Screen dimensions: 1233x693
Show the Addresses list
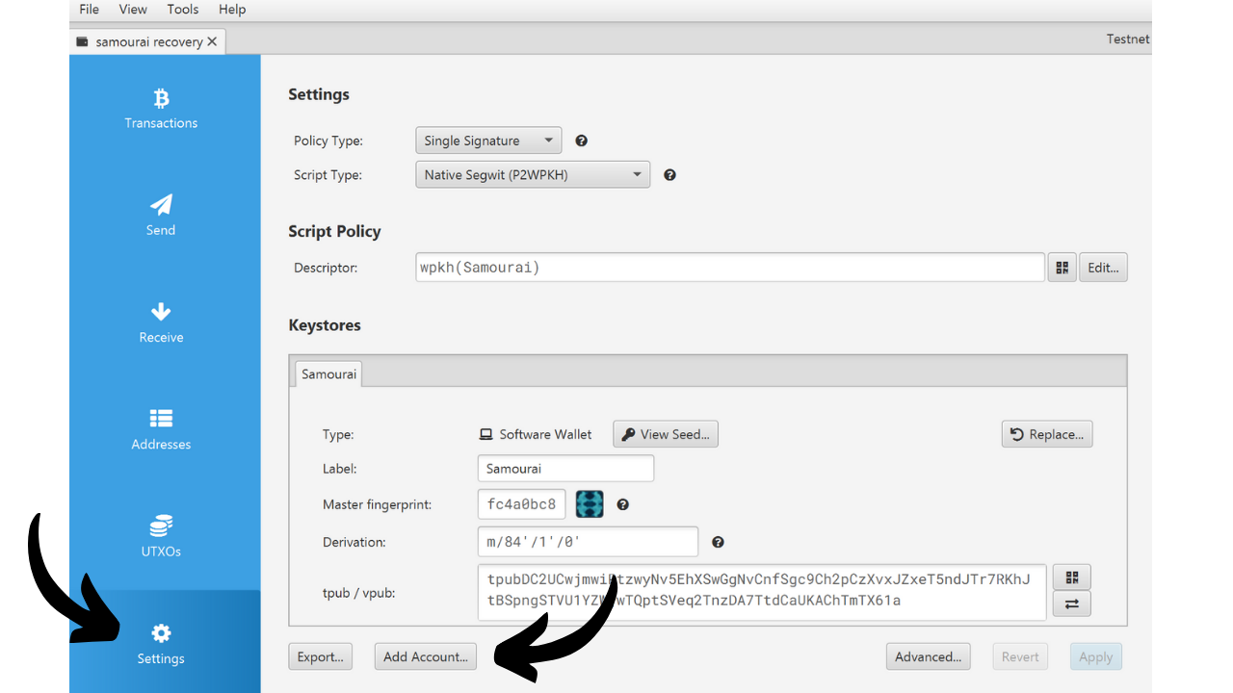[x=161, y=430]
